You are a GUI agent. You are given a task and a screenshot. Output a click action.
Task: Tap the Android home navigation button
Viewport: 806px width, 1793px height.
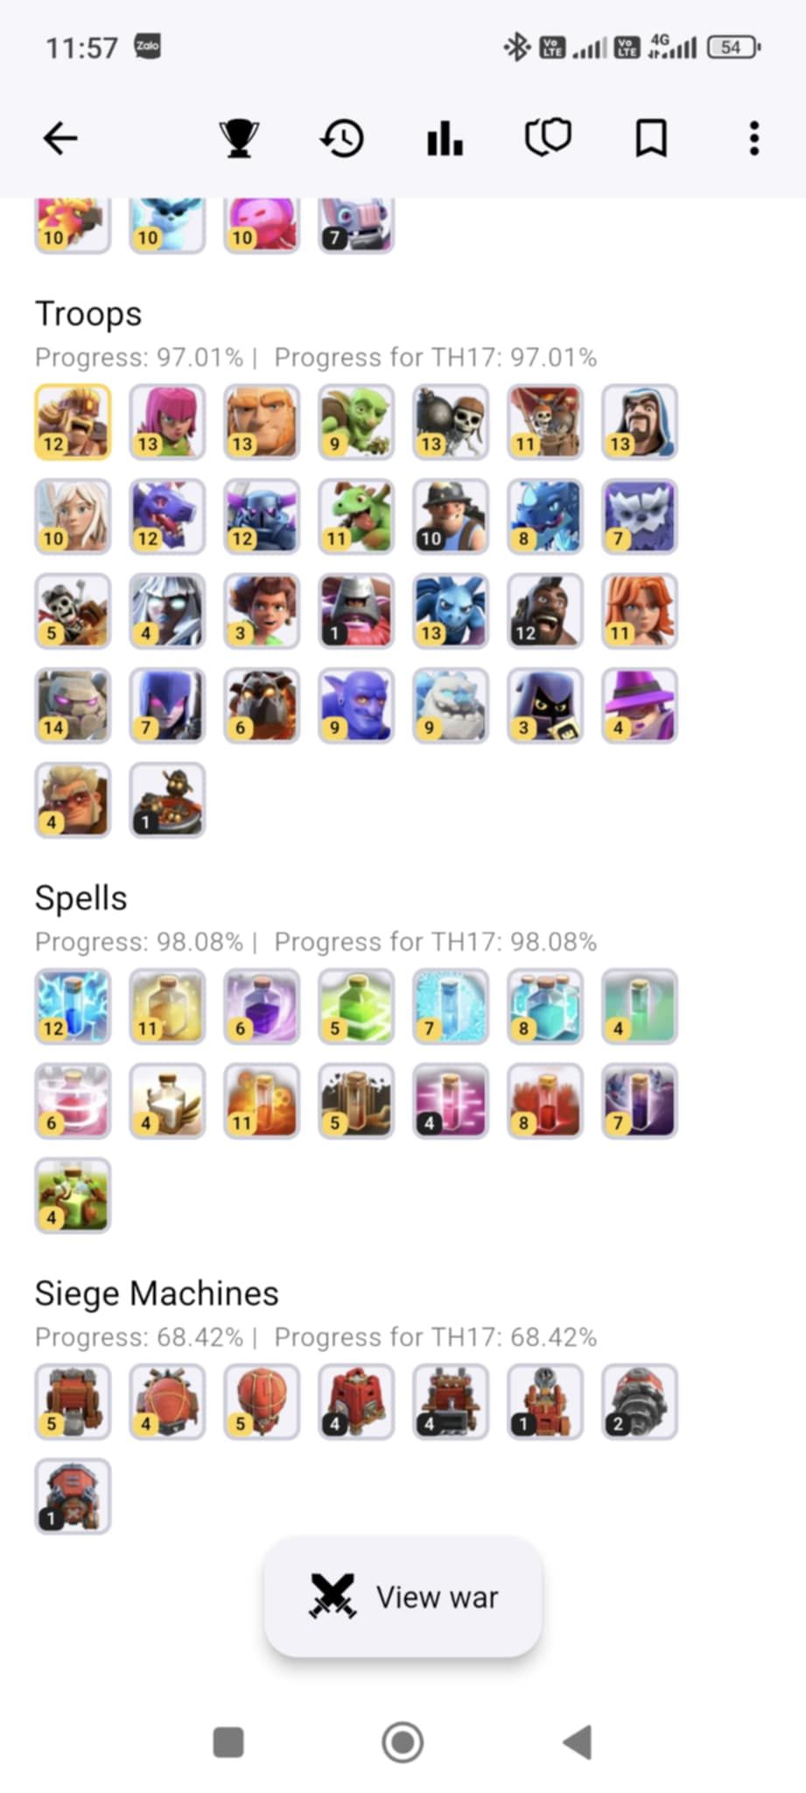[x=403, y=1742]
